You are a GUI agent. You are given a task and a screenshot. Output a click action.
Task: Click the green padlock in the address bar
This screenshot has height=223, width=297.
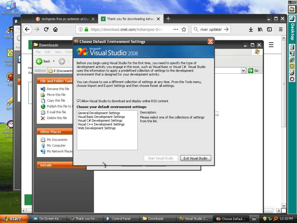click(x=86, y=29)
